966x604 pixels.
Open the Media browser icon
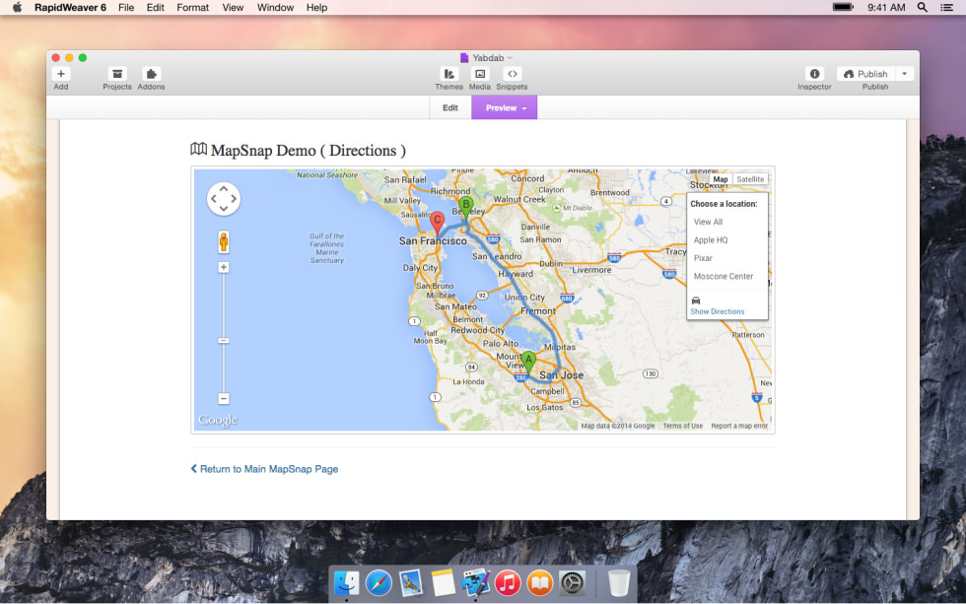pos(480,74)
